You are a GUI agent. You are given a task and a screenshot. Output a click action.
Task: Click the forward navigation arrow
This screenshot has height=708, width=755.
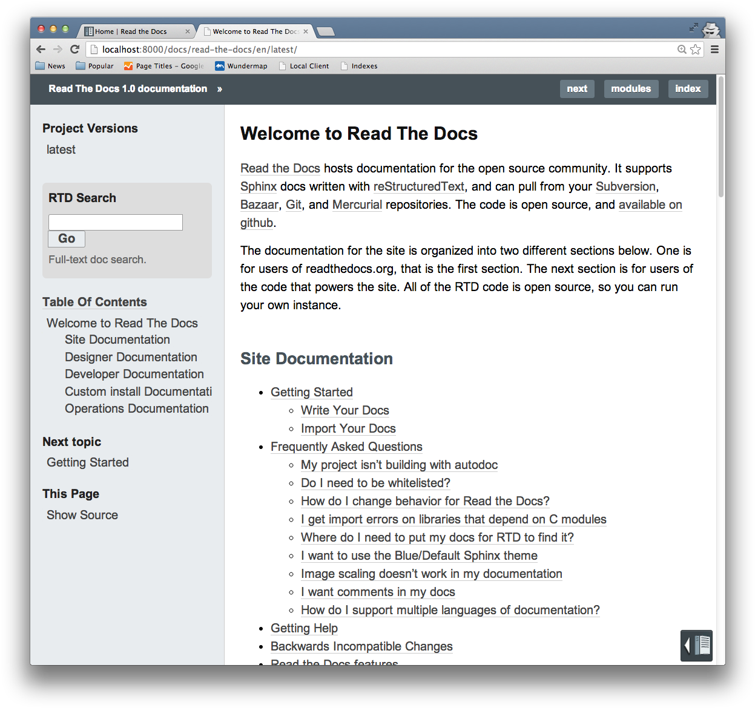(x=58, y=49)
